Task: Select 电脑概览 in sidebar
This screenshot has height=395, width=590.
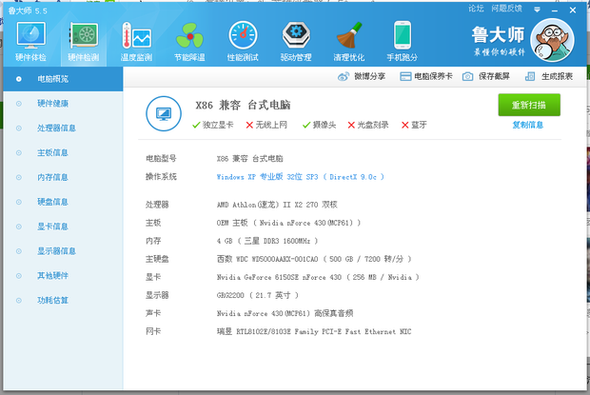Action: (63, 79)
